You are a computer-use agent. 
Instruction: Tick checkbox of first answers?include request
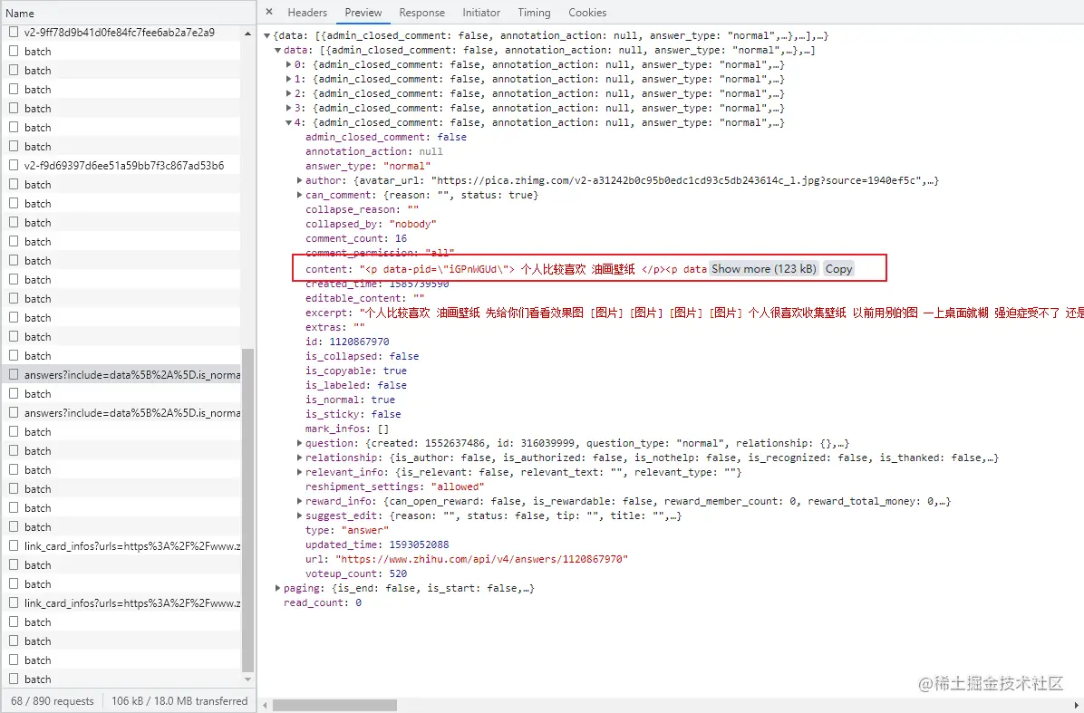tap(13, 374)
